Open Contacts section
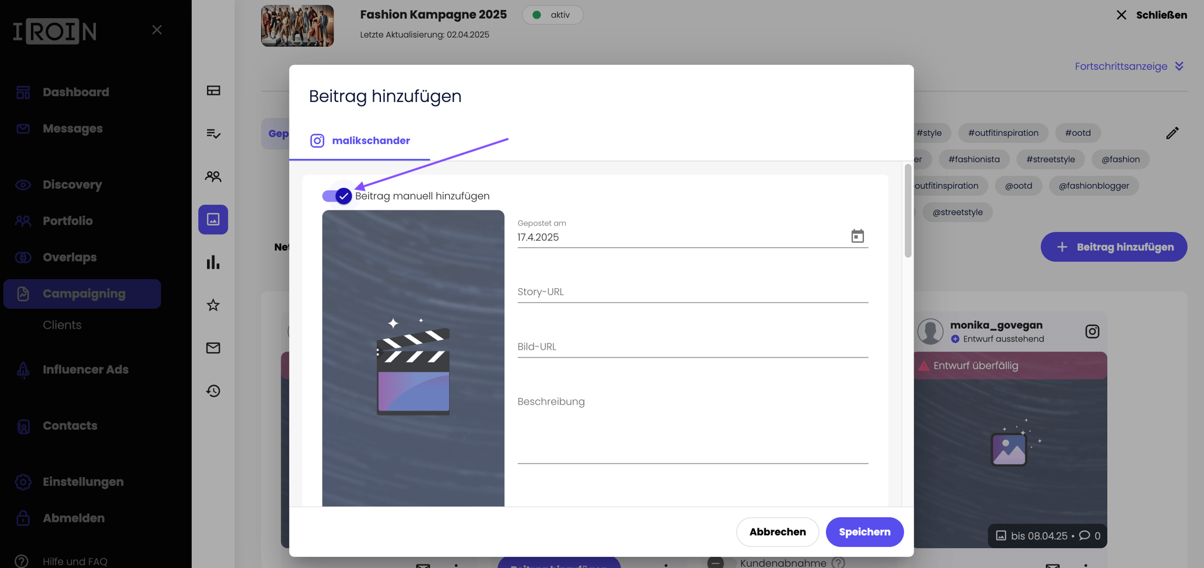The image size is (1204, 568). pos(70,426)
